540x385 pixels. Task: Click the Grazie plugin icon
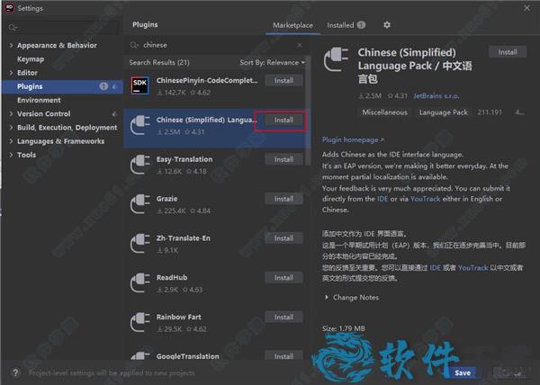click(139, 203)
